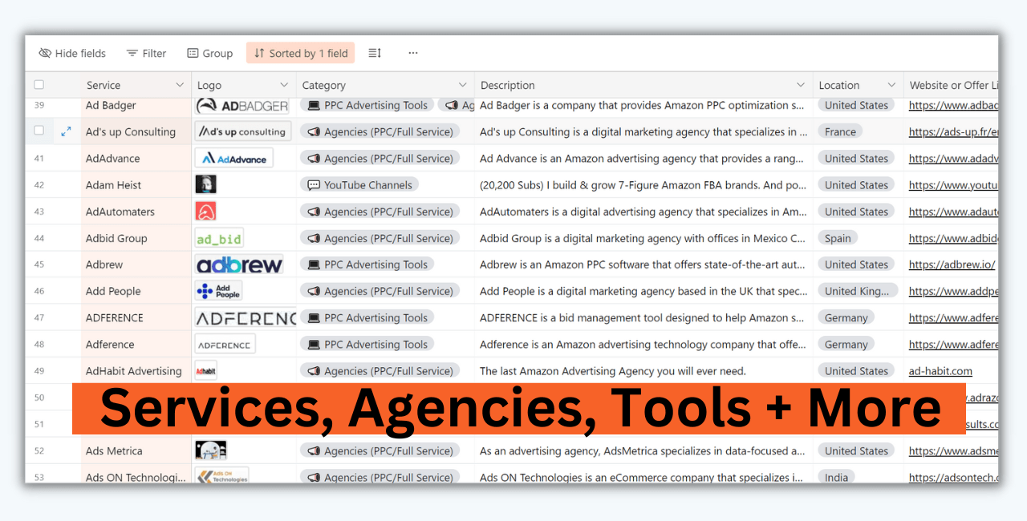Open the logo in the Adference row 48

[225, 344]
